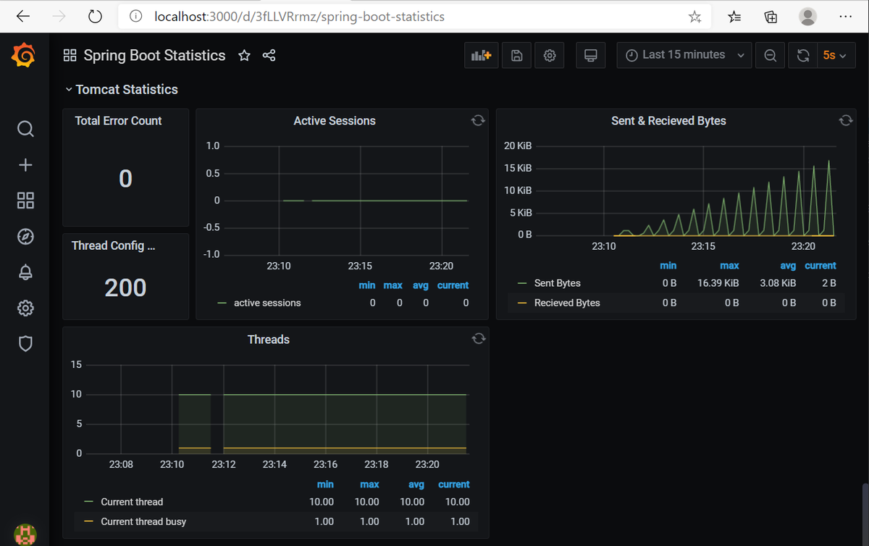The height and width of the screenshot is (546, 869).
Task: Open Total Error Count panel menu
Action: 119,121
